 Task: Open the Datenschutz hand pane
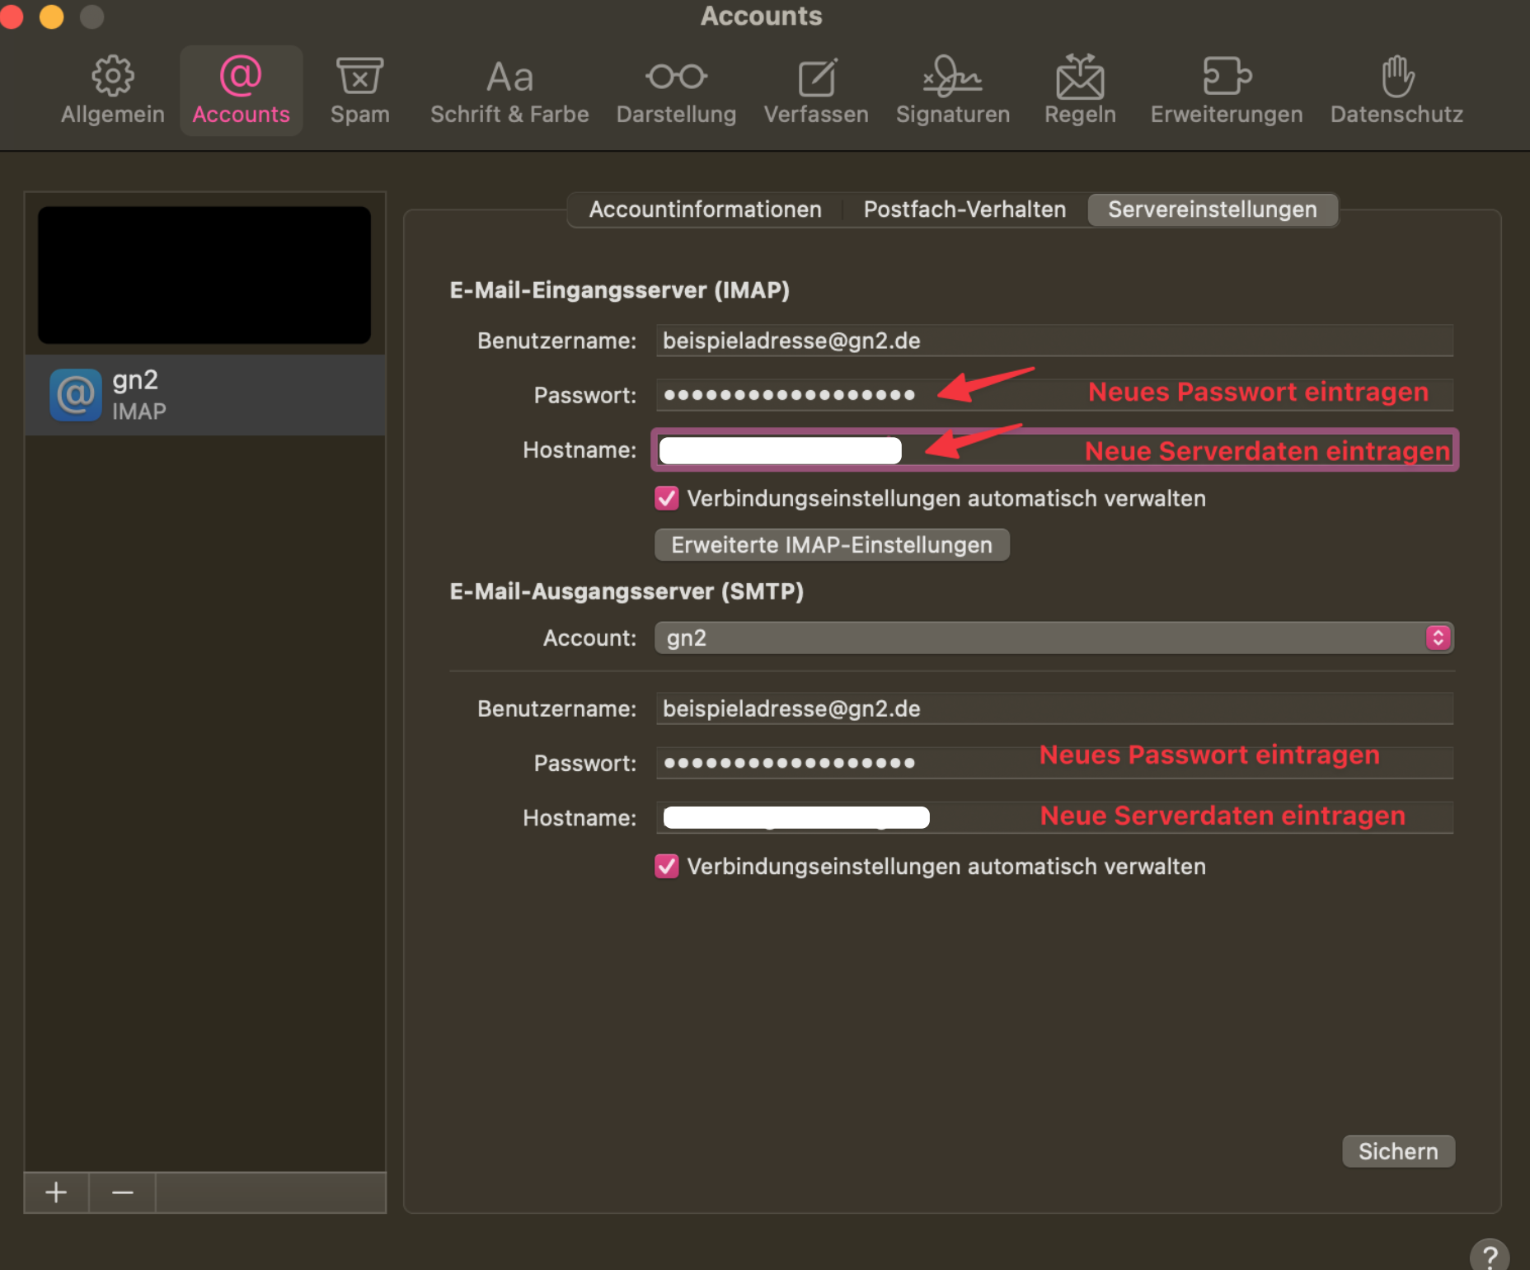coord(1396,91)
